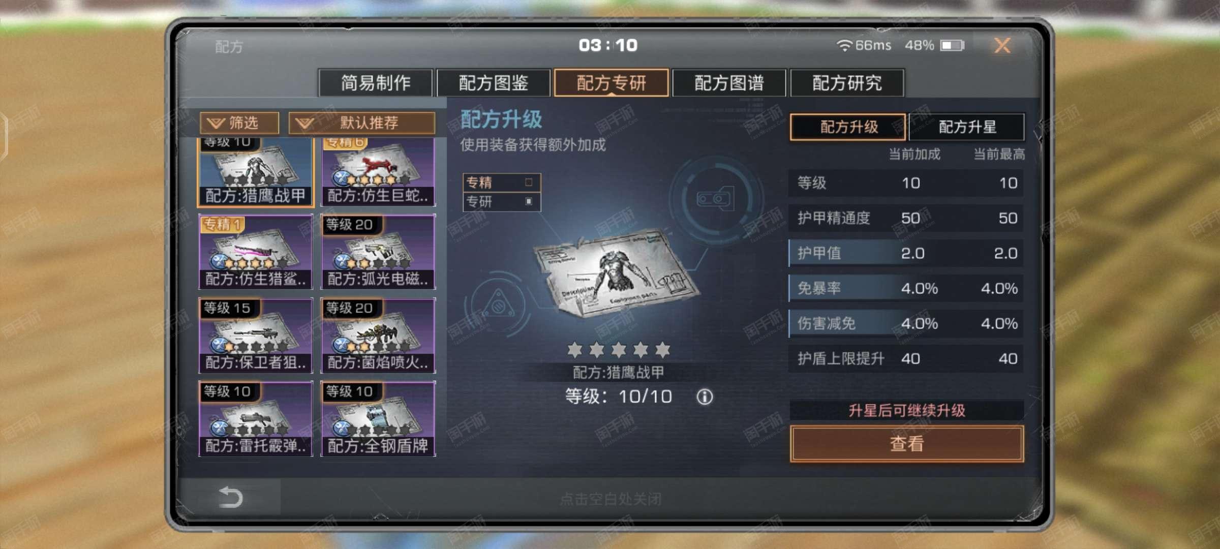The height and width of the screenshot is (549, 1220).
Task: Click the 配方:雷托霰弹 shotgun recipe icon
Action: pyautogui.click(x=256, y=418)
